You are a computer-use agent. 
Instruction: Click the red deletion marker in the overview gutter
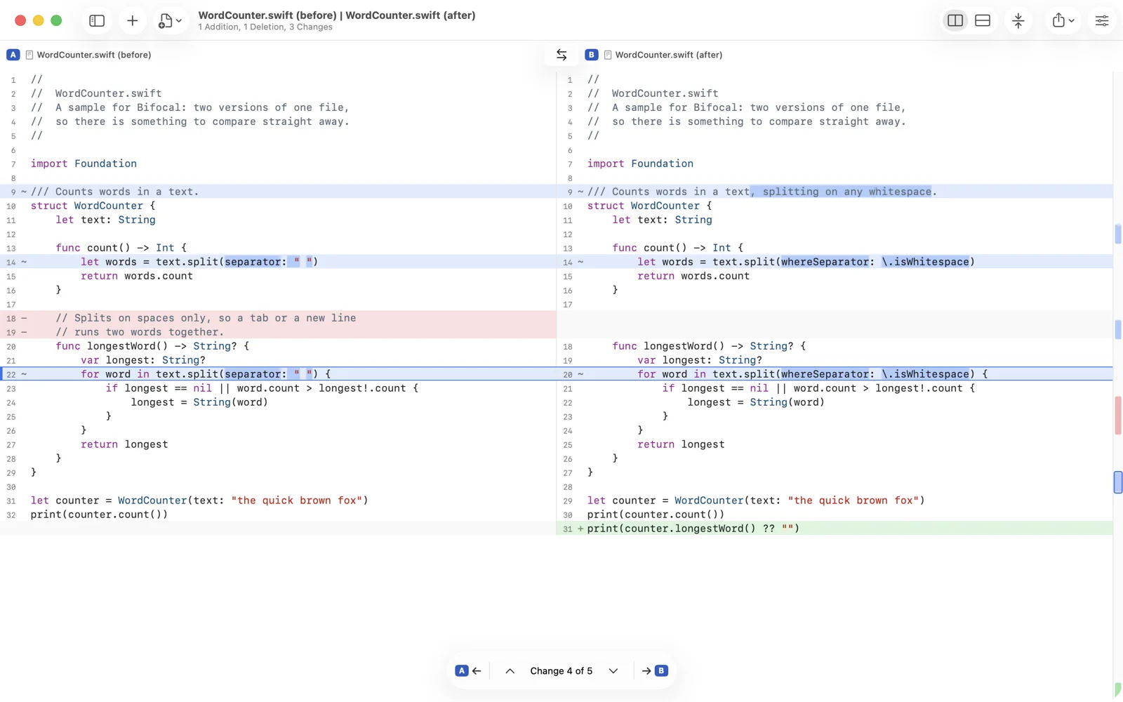1118,416
